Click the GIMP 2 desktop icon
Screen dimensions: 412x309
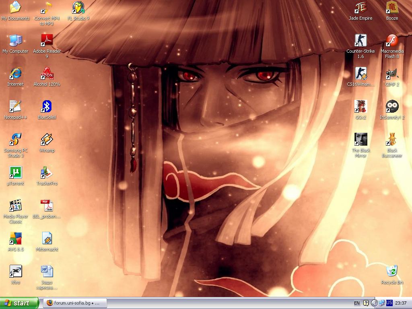pyautogui.click(x=392, y=74)
